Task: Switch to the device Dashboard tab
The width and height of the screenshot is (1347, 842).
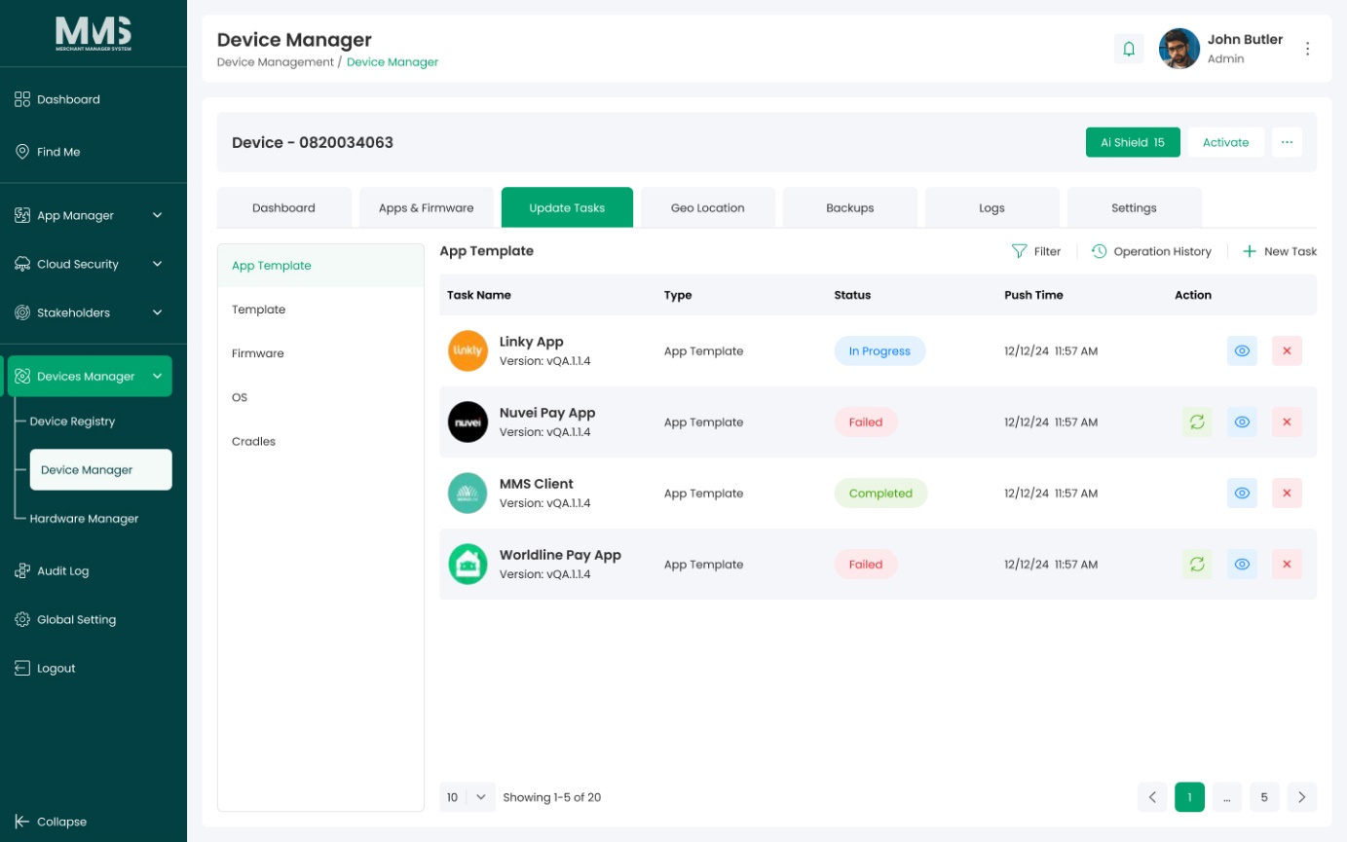Action: tap(283, 207)
